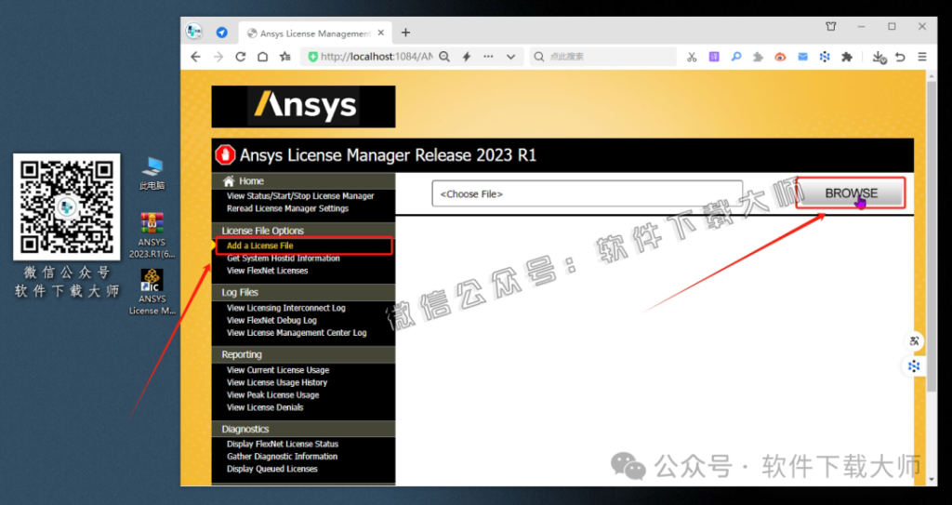Open Gather Diagnostic Information
Viewport: 952px width, 505px height.
coord(282,457)
